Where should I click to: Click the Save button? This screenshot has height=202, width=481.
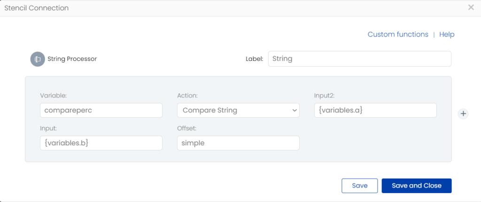click(x=359, y=186)
